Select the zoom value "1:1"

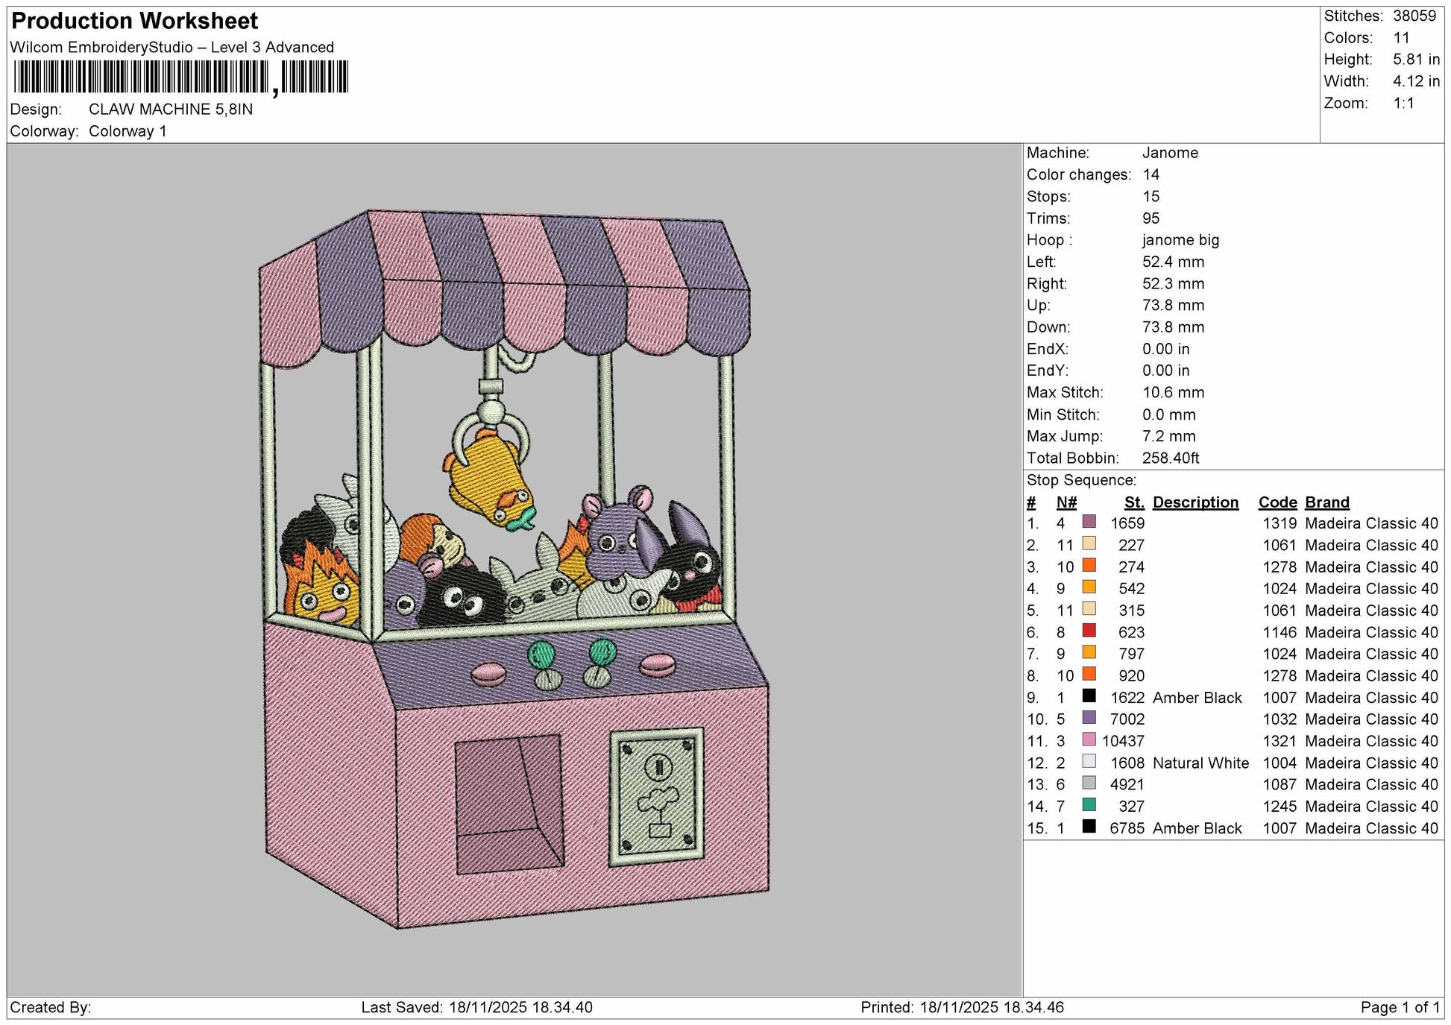coord(1404,103)
